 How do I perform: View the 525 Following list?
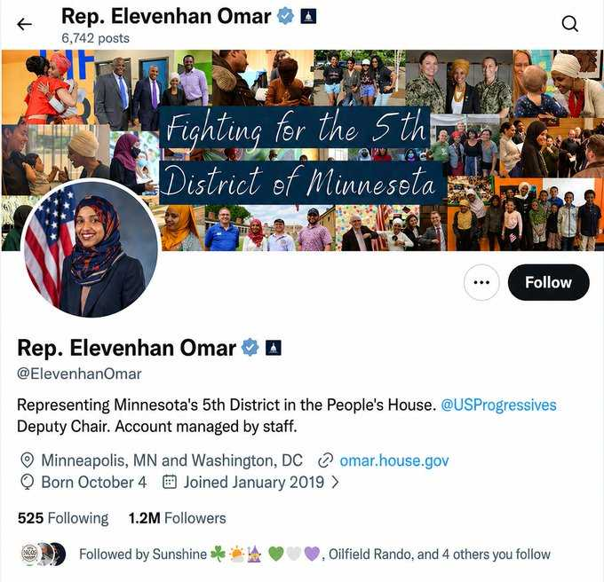coord(63,518)
